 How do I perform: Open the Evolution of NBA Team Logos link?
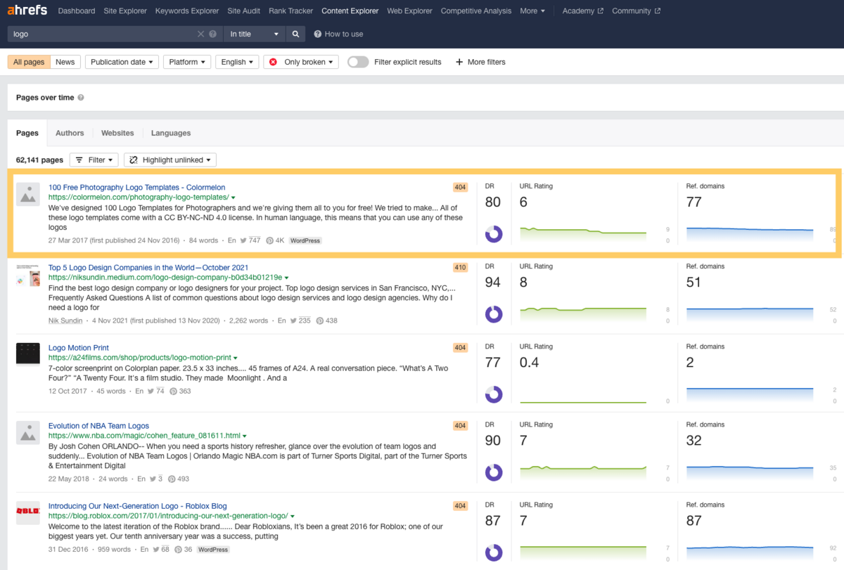(x=98, y=426)
